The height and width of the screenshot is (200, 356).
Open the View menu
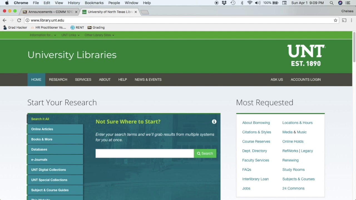pos(59,3)
